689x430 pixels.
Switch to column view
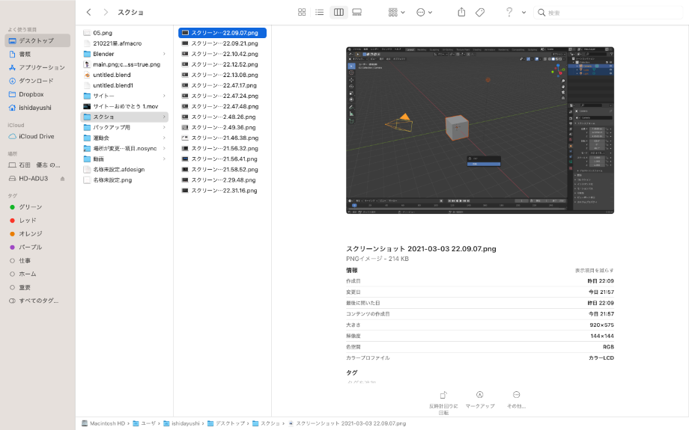(339, 12)
